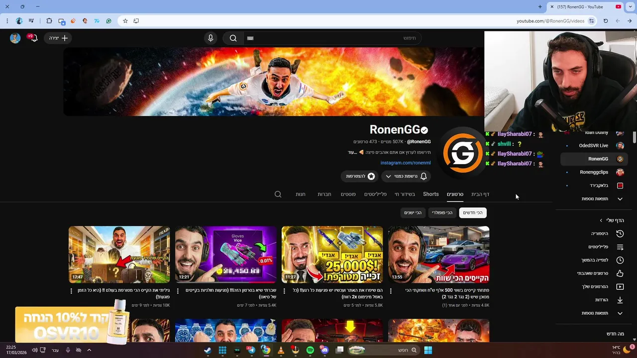
Task: Reload the page in Chrome
Action: click(606, 21)
